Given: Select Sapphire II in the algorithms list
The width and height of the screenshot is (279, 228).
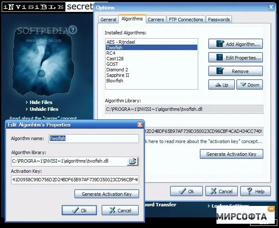Looking at the screenshot, I should pos(151,75).
